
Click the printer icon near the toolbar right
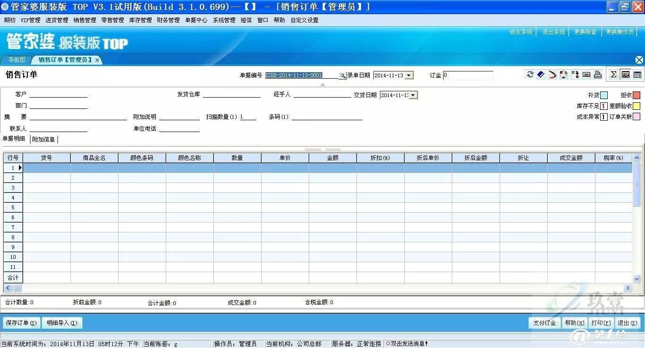pos(598,74)
